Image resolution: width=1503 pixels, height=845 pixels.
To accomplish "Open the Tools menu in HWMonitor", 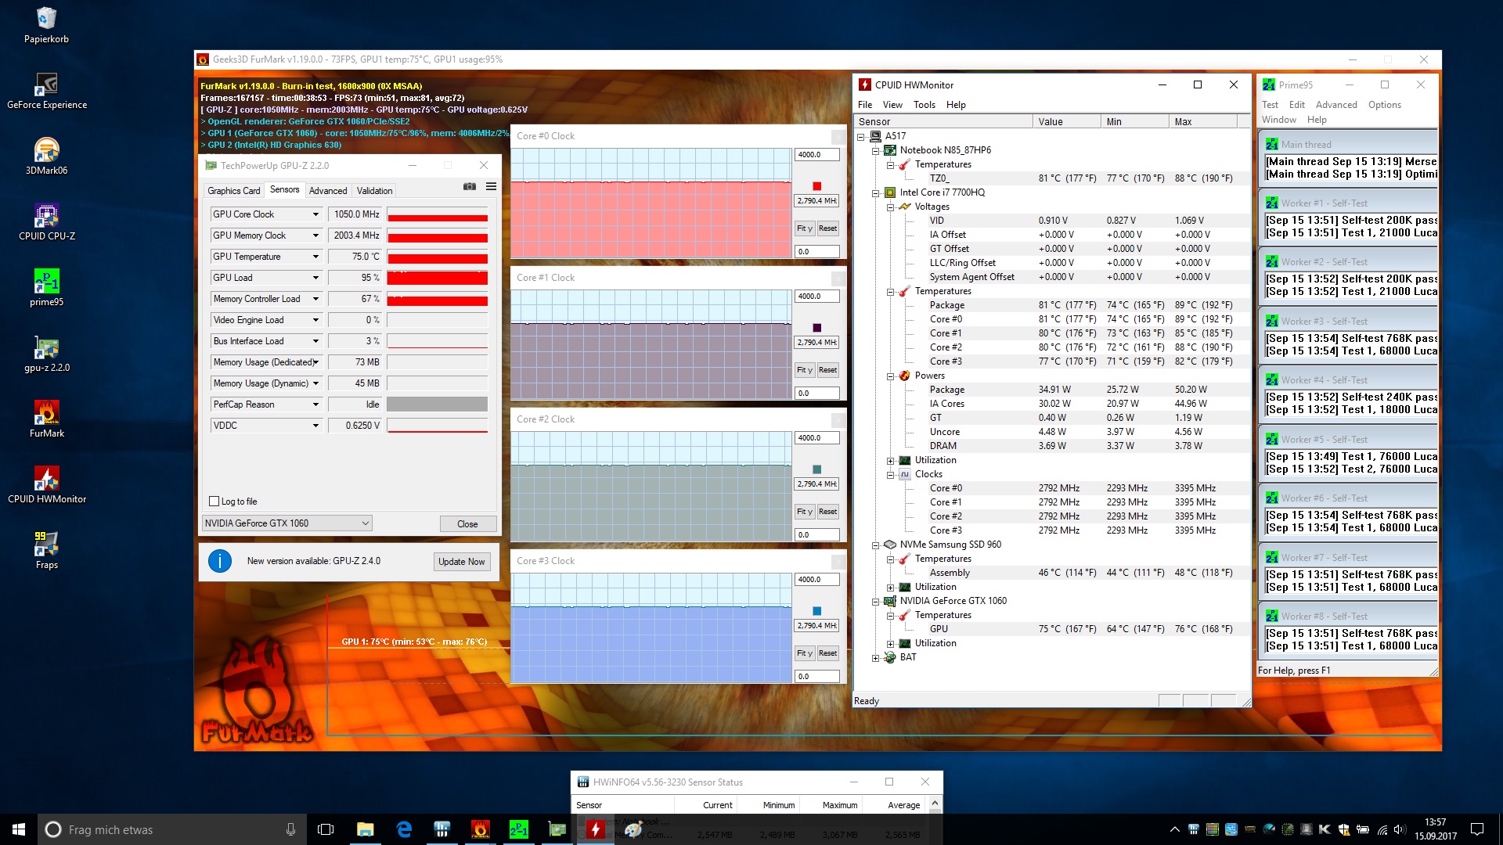I will click(924, 105).
